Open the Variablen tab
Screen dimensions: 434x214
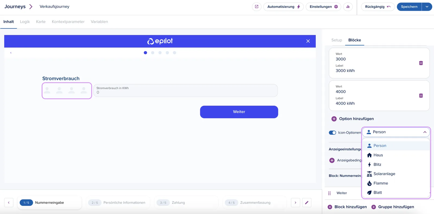99,22
